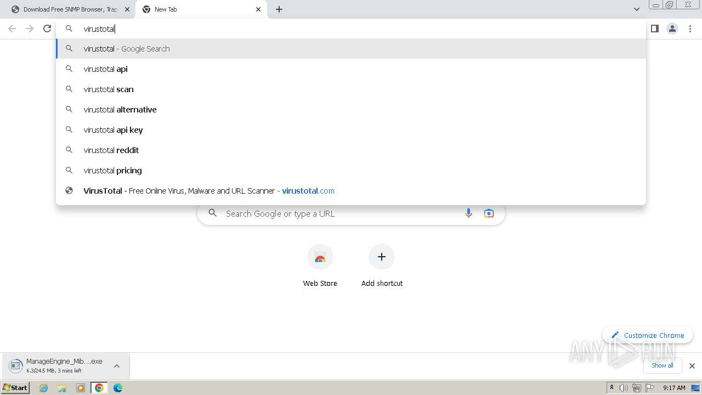Screen dimensions: 702x395
Task: Expand the tab search chevron
Action: pos(636,9)
